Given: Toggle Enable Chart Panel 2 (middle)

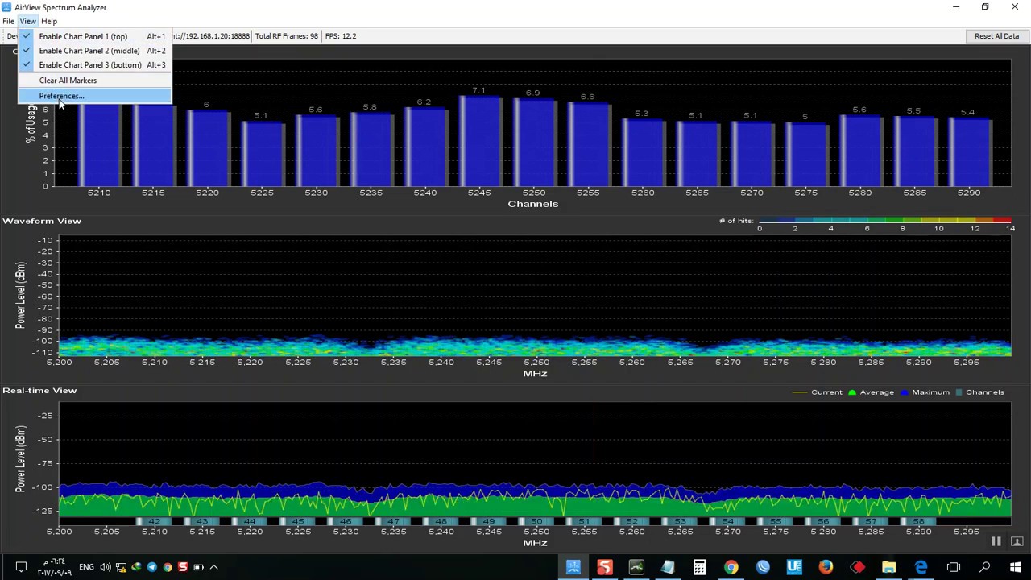Looking at the screenshot, I should coord(95,51).
